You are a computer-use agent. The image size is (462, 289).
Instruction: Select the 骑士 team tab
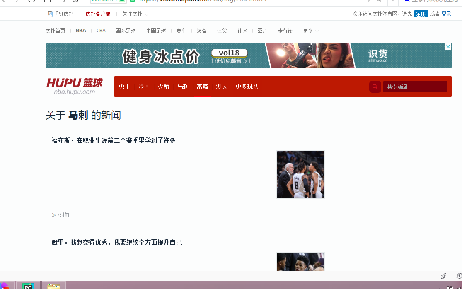tap(144, 87)
